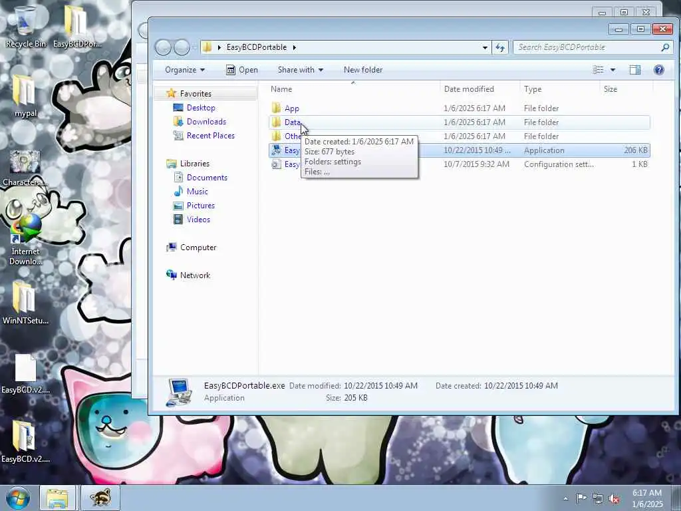Click Open in the Explorer toolbar
681x511 pixels.
tap(242, 70)
